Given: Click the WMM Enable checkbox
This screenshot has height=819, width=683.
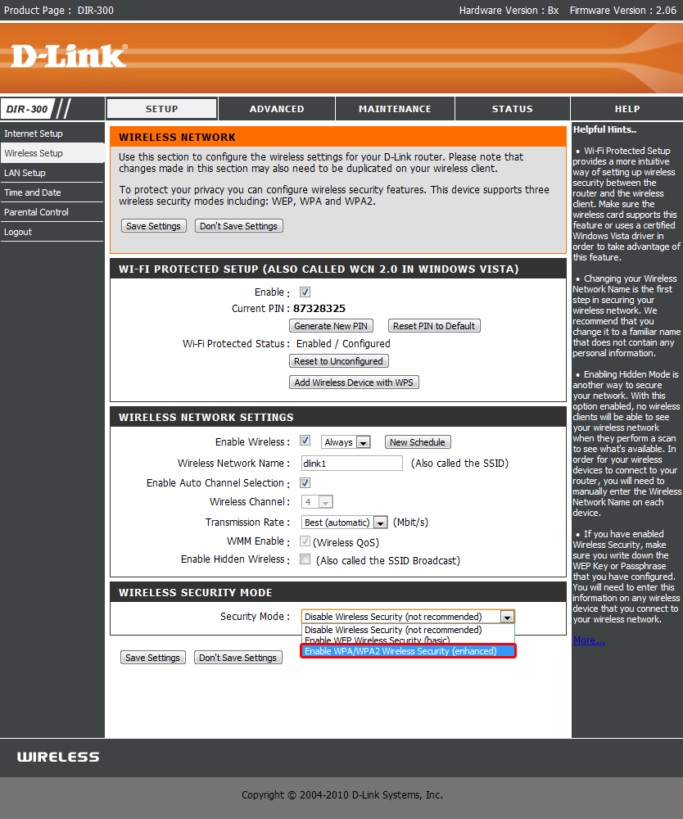Looking at the screenshot, I should click(x=305, y=541).
